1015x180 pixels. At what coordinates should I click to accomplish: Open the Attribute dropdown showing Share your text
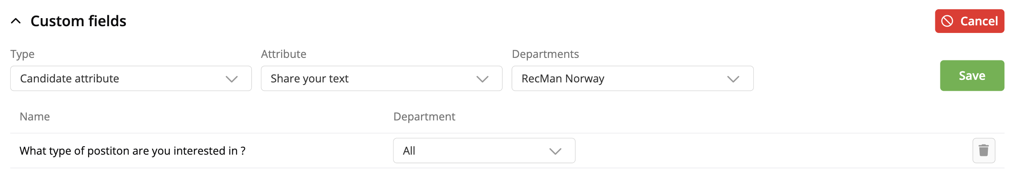pyautogui.click(x=373, y=79)
